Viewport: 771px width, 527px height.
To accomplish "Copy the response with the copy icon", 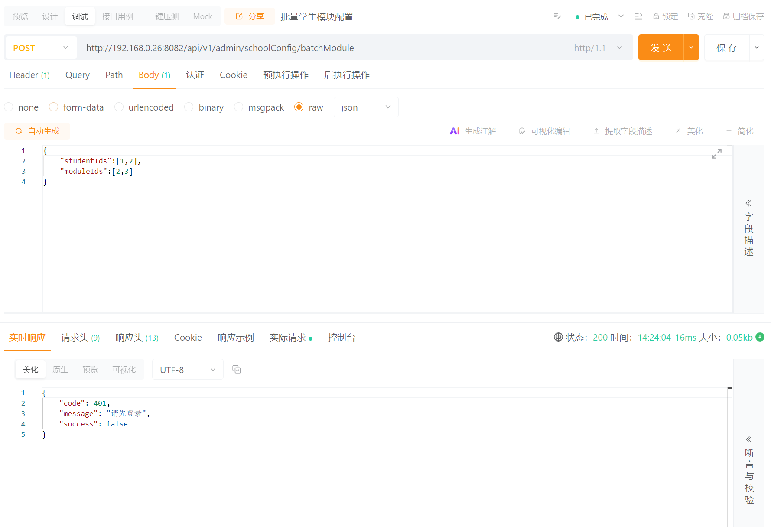I will tap(237, 369).
